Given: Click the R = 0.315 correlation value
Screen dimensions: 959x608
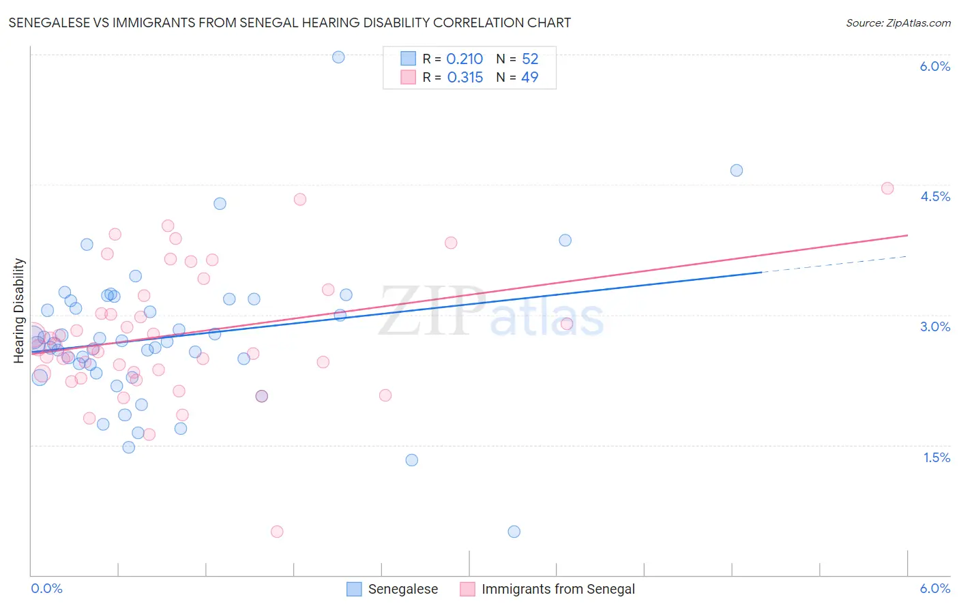Looking at the screenshot, I should (x=453, y=77).
